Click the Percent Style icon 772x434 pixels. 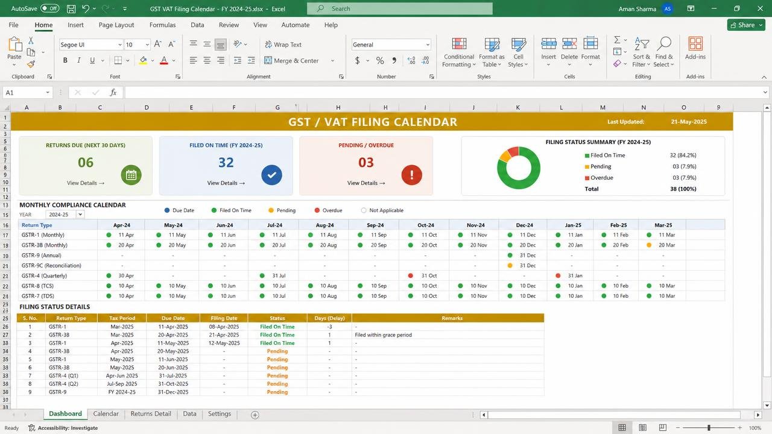click(x=380, y=60)
